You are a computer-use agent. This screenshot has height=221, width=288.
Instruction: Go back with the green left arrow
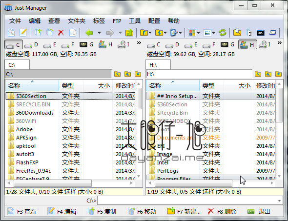click(x=89, y=33)
